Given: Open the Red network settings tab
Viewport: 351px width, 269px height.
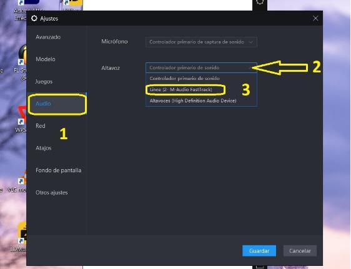Looking at the screenshot, I should tap(41, 126).
